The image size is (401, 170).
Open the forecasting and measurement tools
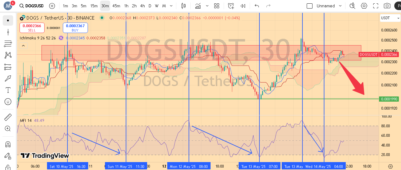pyautogui.click(x=8, y=67)
